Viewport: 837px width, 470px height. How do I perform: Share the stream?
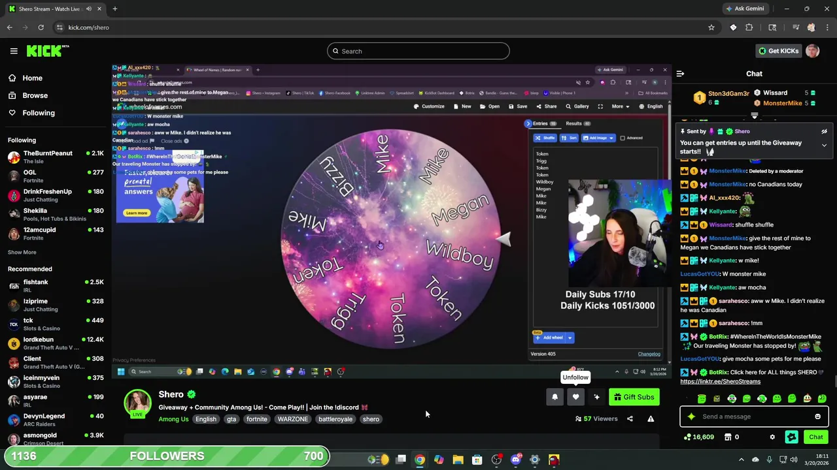click(630, 419)
